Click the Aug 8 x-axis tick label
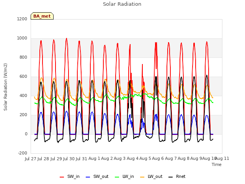The width and height of the screenshot is (245, 184). click(183, 159)
